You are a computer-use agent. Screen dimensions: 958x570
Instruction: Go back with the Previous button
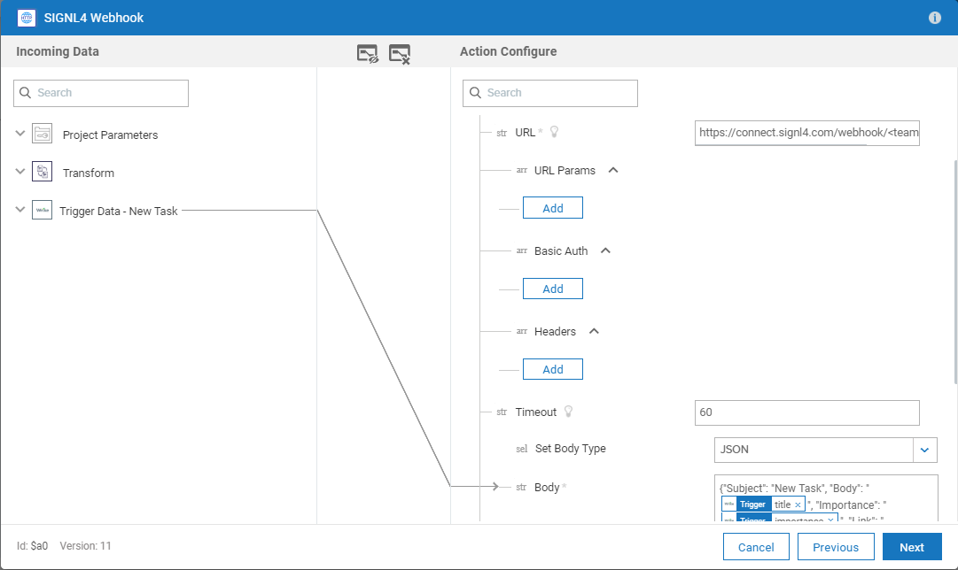coord(836,547)
